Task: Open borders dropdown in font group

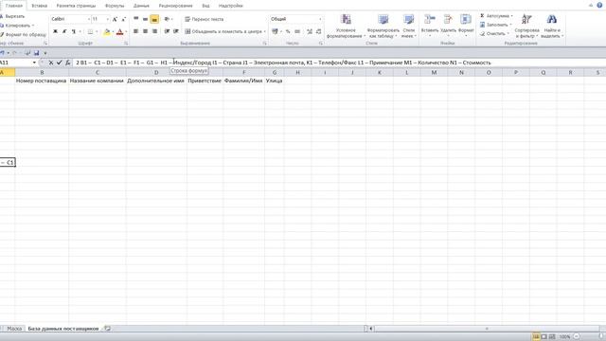Action: coord(96,31)
